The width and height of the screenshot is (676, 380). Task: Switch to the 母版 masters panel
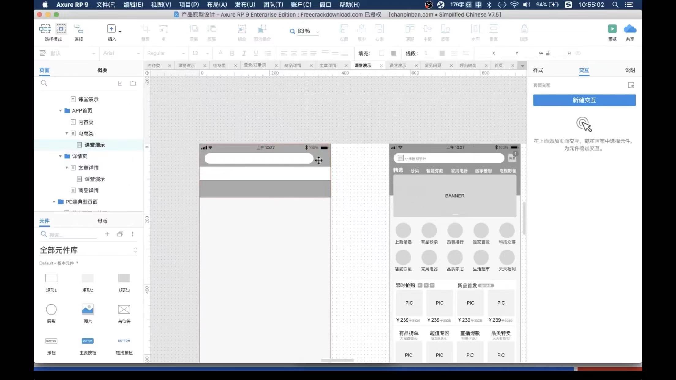pos(102,221)
